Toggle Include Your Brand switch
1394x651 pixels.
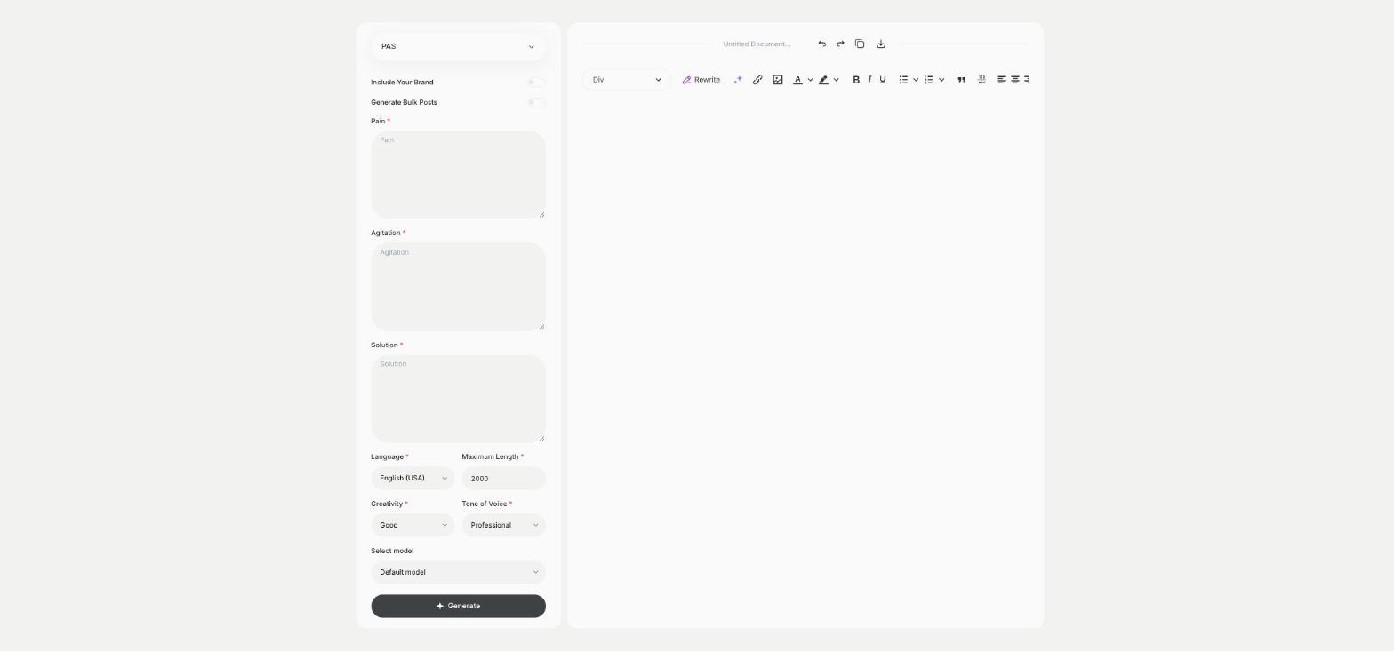pyautogui.click(x=536, y=83)
